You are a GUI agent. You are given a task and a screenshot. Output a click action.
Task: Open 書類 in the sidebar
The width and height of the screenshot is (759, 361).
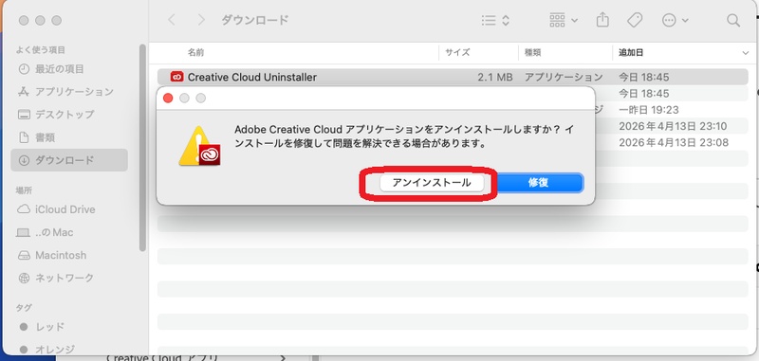point(68,137)
